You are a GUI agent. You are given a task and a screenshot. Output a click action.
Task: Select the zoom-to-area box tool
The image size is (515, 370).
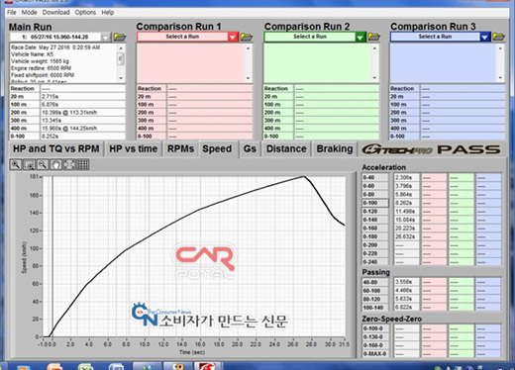tap(29, 164)
